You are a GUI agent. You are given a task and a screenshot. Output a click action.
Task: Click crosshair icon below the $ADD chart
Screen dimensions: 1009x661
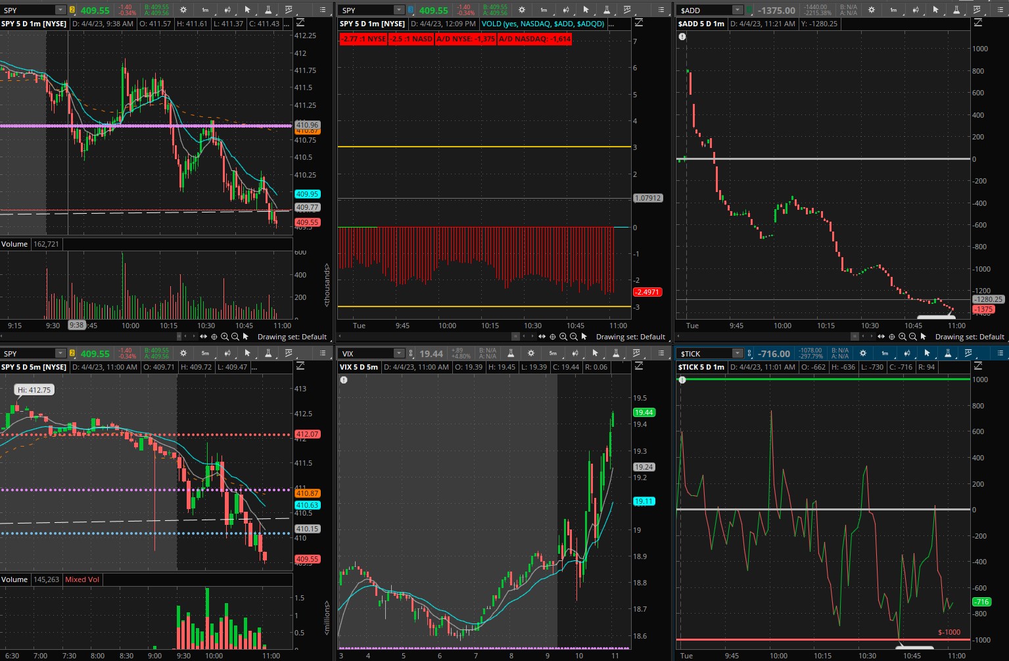[x=891, y=337]
